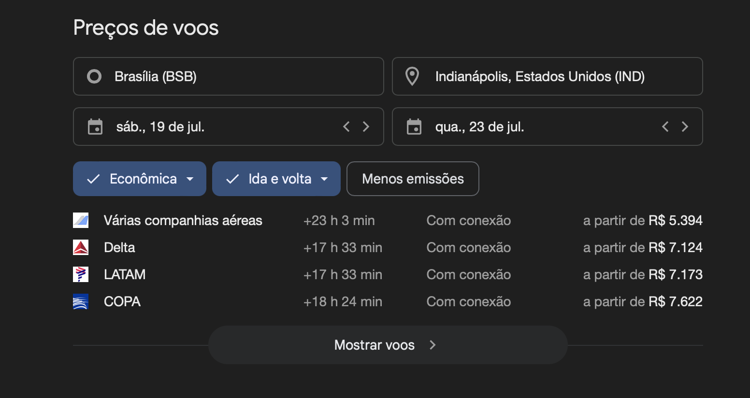Screen dimensions: 750x398
Task: Select the Delta airline logo
Action: point(81,247)
